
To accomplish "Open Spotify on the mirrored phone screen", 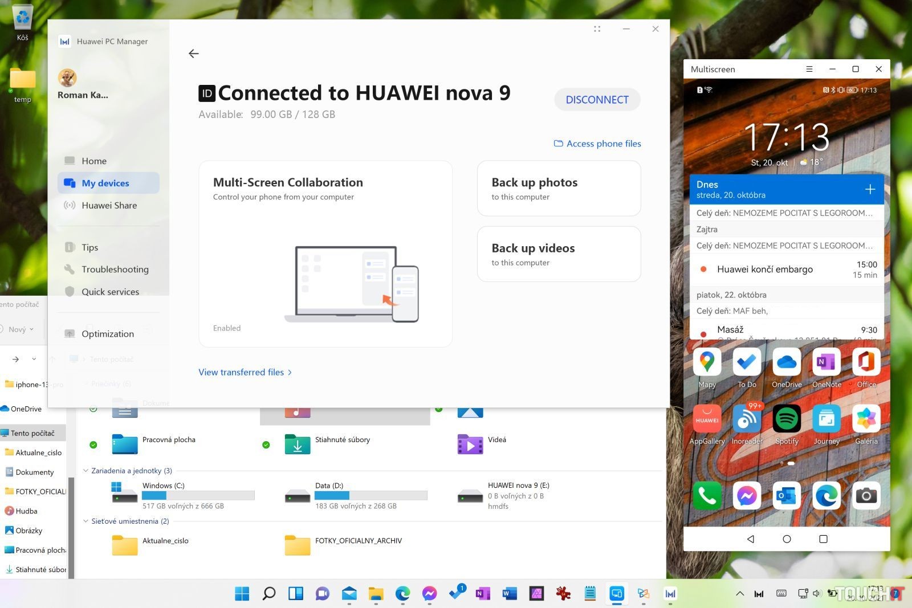I will coord(787,419).
